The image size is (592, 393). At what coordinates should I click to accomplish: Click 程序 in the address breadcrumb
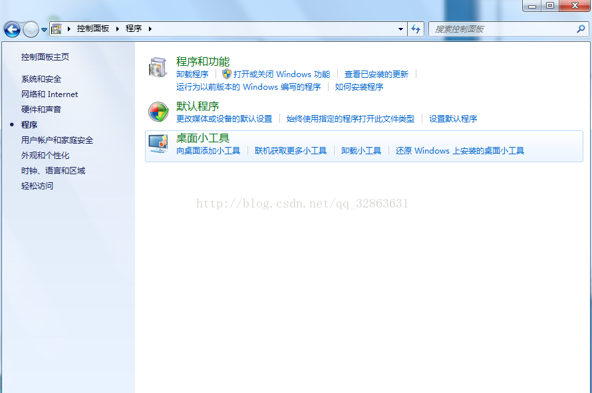134,29
